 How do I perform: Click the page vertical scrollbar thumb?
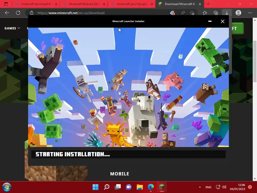coord(255,61)
